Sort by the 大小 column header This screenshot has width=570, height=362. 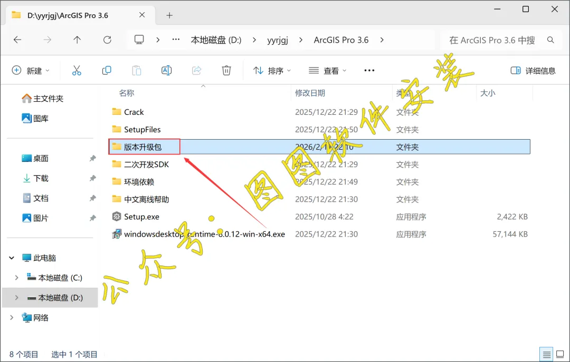[x=488, y=93]
